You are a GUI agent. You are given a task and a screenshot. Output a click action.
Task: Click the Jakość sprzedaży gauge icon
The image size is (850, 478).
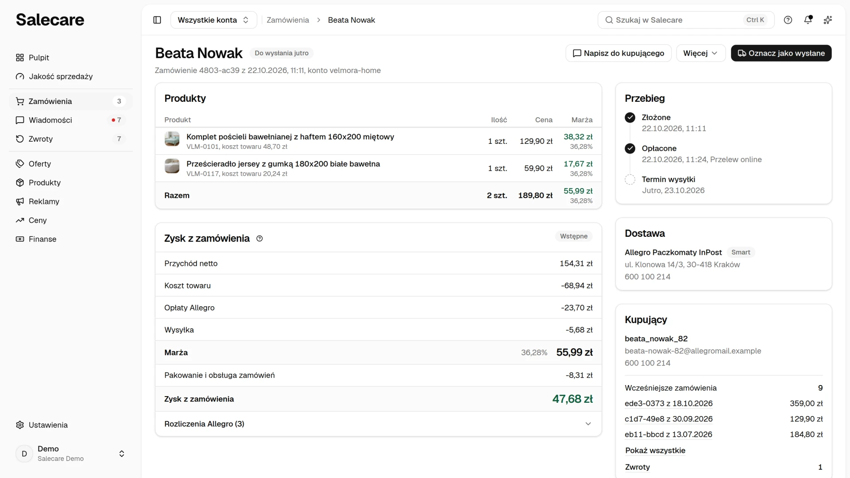pos(20,77)
